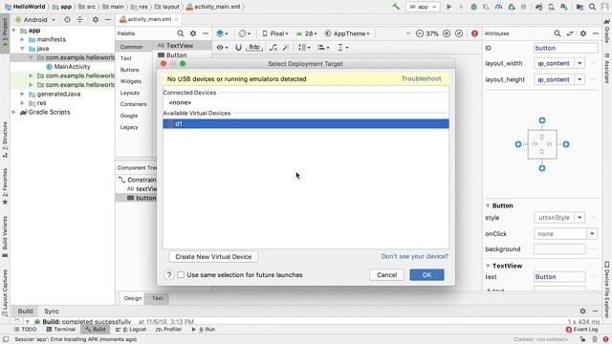The height and width of the screenshot is (344, 612).
Task: Open the style dropdown arrow
Action: pyautogui.click(x=579, y=218)
